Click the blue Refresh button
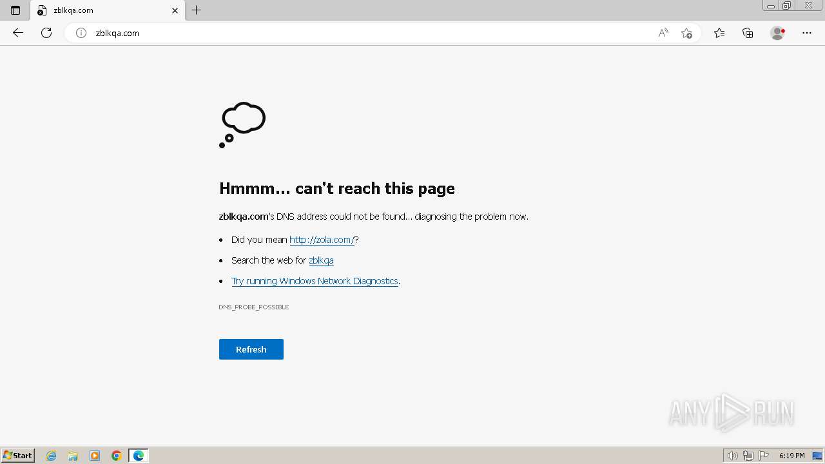 pos(251,349)
